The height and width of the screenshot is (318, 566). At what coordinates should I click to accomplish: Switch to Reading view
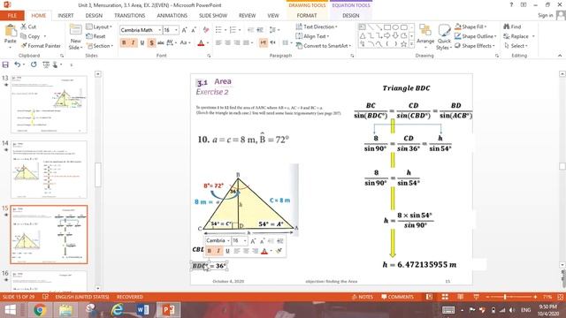click(460, 297)
